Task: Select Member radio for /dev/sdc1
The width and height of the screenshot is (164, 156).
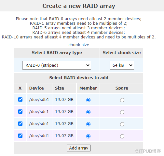Action: [x=88, y=112]
